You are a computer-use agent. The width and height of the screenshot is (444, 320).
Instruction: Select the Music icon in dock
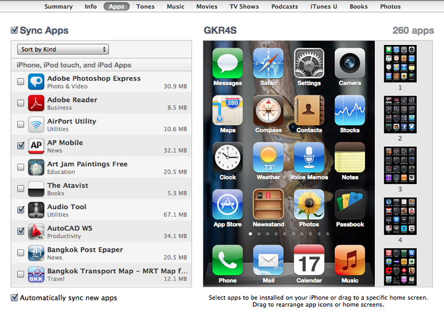[350, 260]
